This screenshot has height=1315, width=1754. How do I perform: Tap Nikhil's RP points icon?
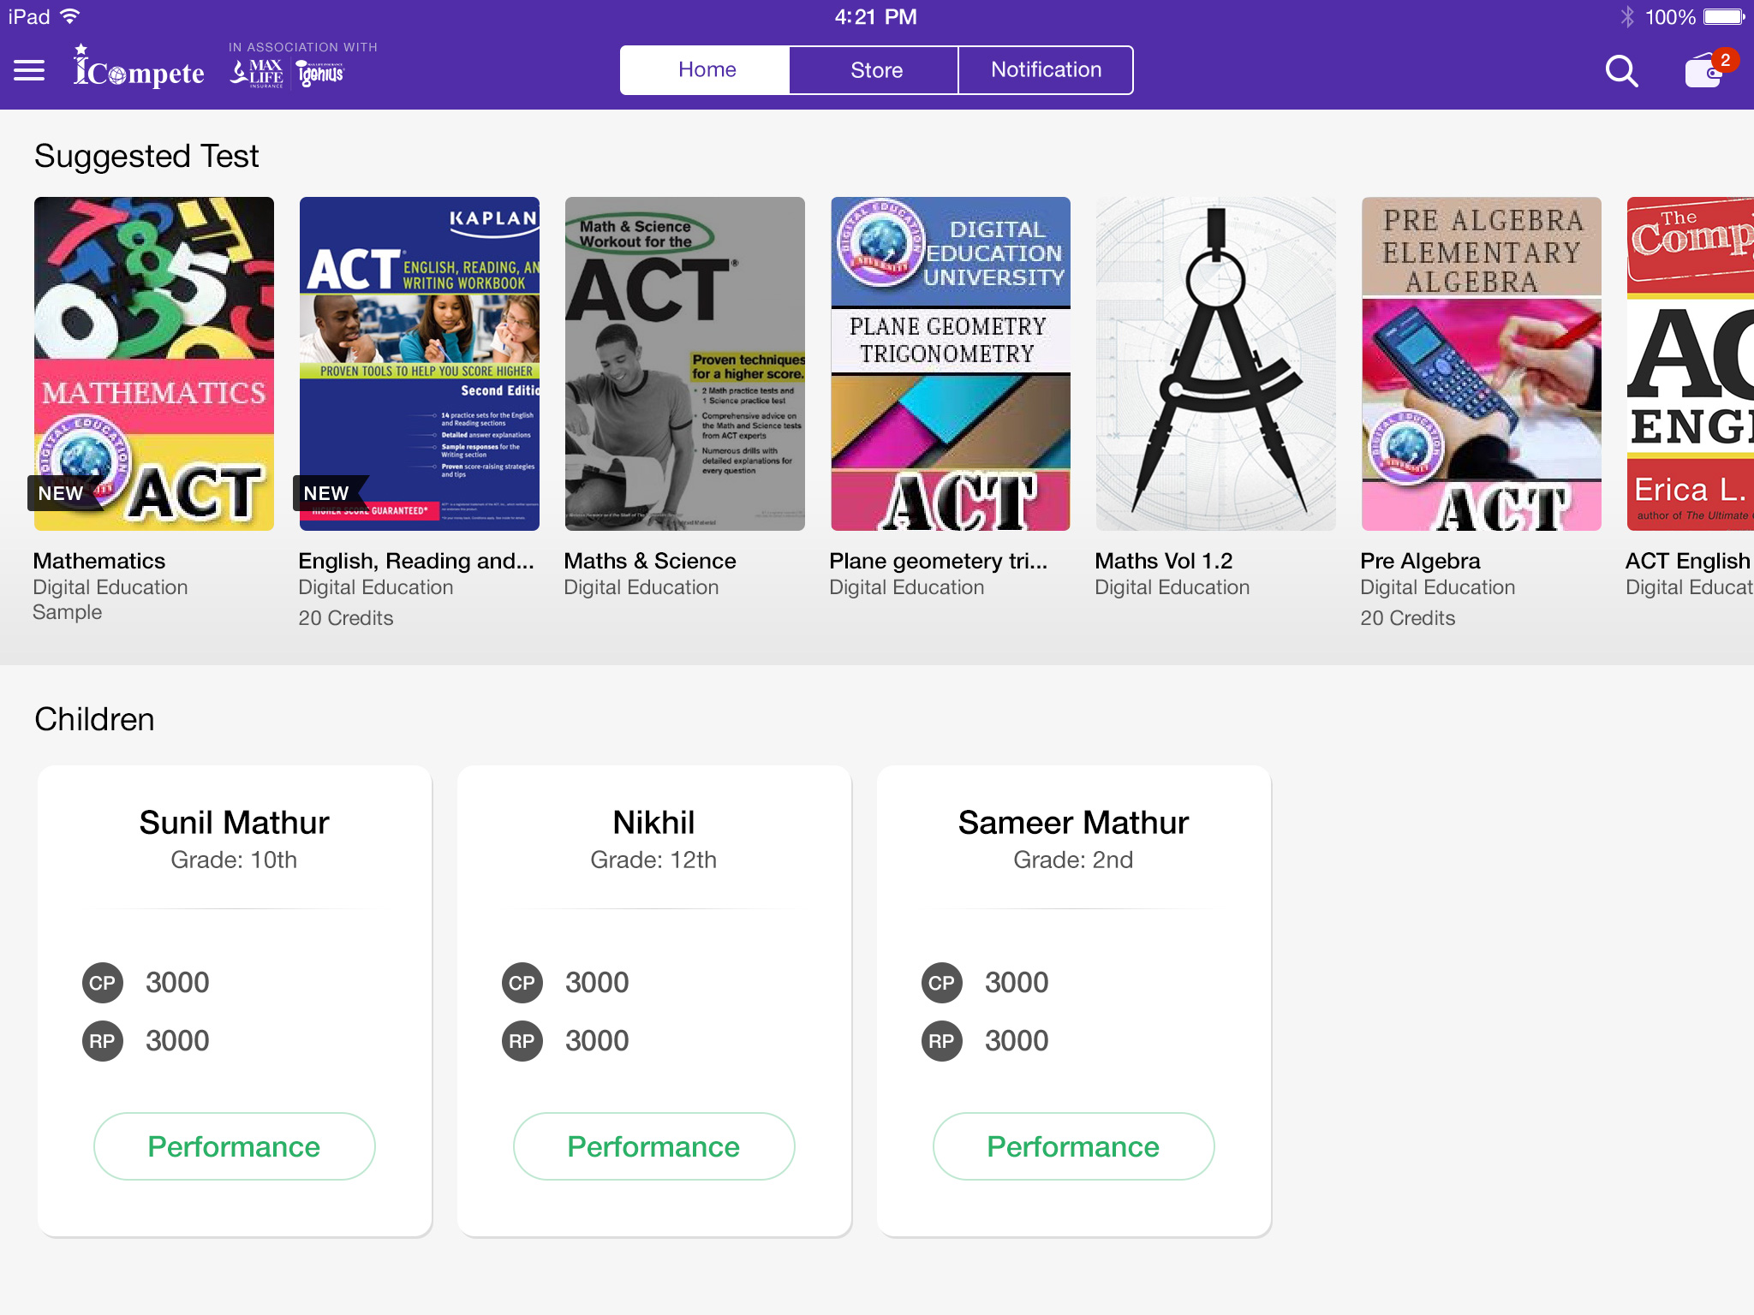(x=522, y=1041)
